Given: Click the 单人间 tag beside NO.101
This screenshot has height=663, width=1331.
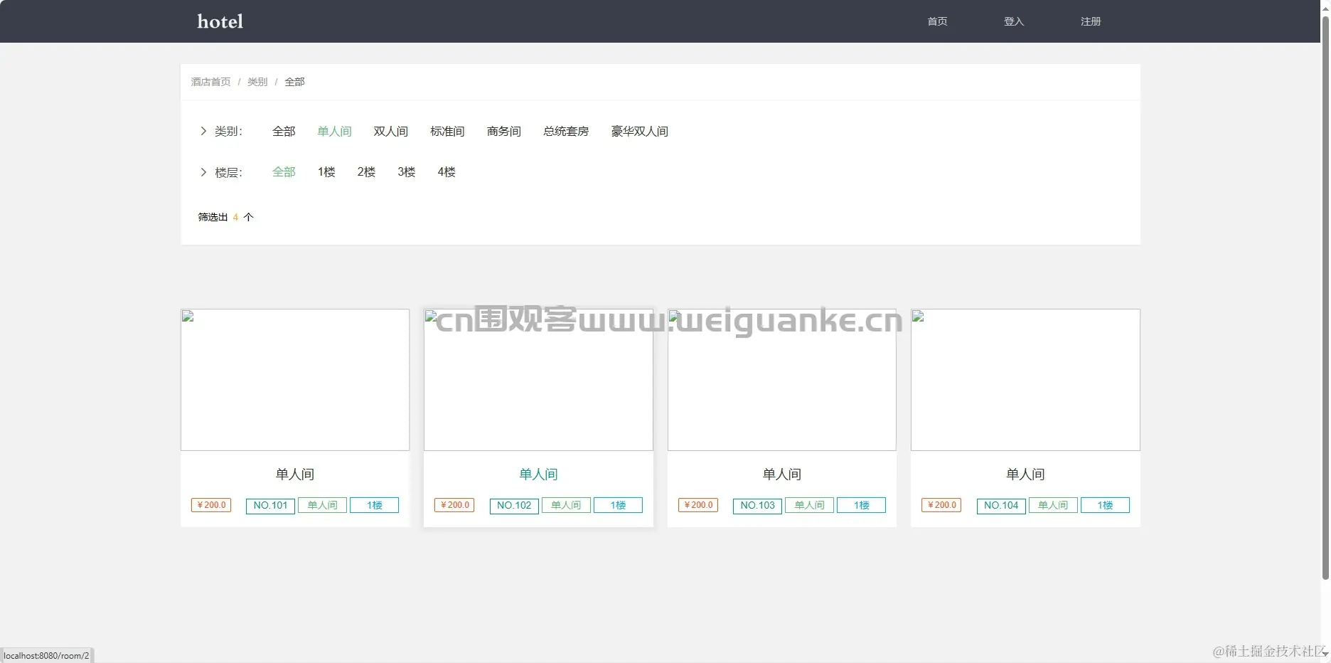Looking at the screenshot, I should pos(322,506).
